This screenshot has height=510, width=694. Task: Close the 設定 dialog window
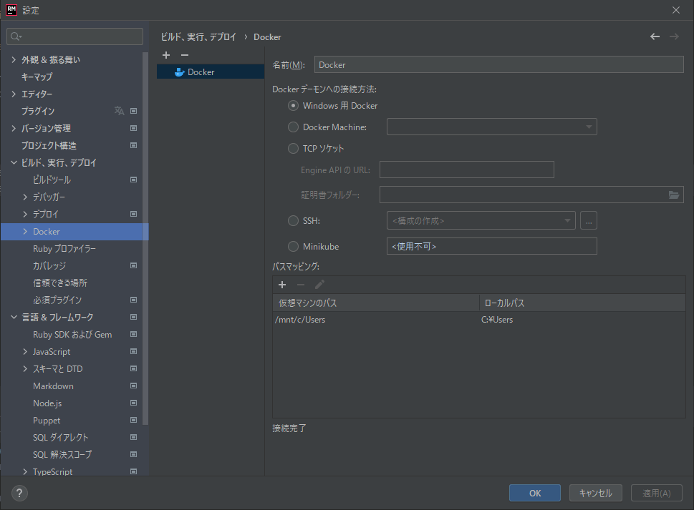pyautogui.click(x=676, y=10)
